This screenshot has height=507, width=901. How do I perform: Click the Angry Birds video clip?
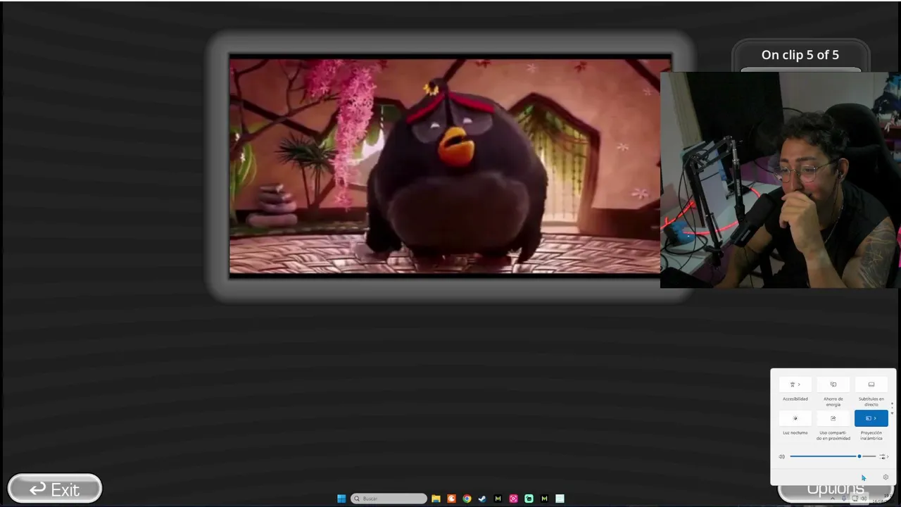click(445, 166)
